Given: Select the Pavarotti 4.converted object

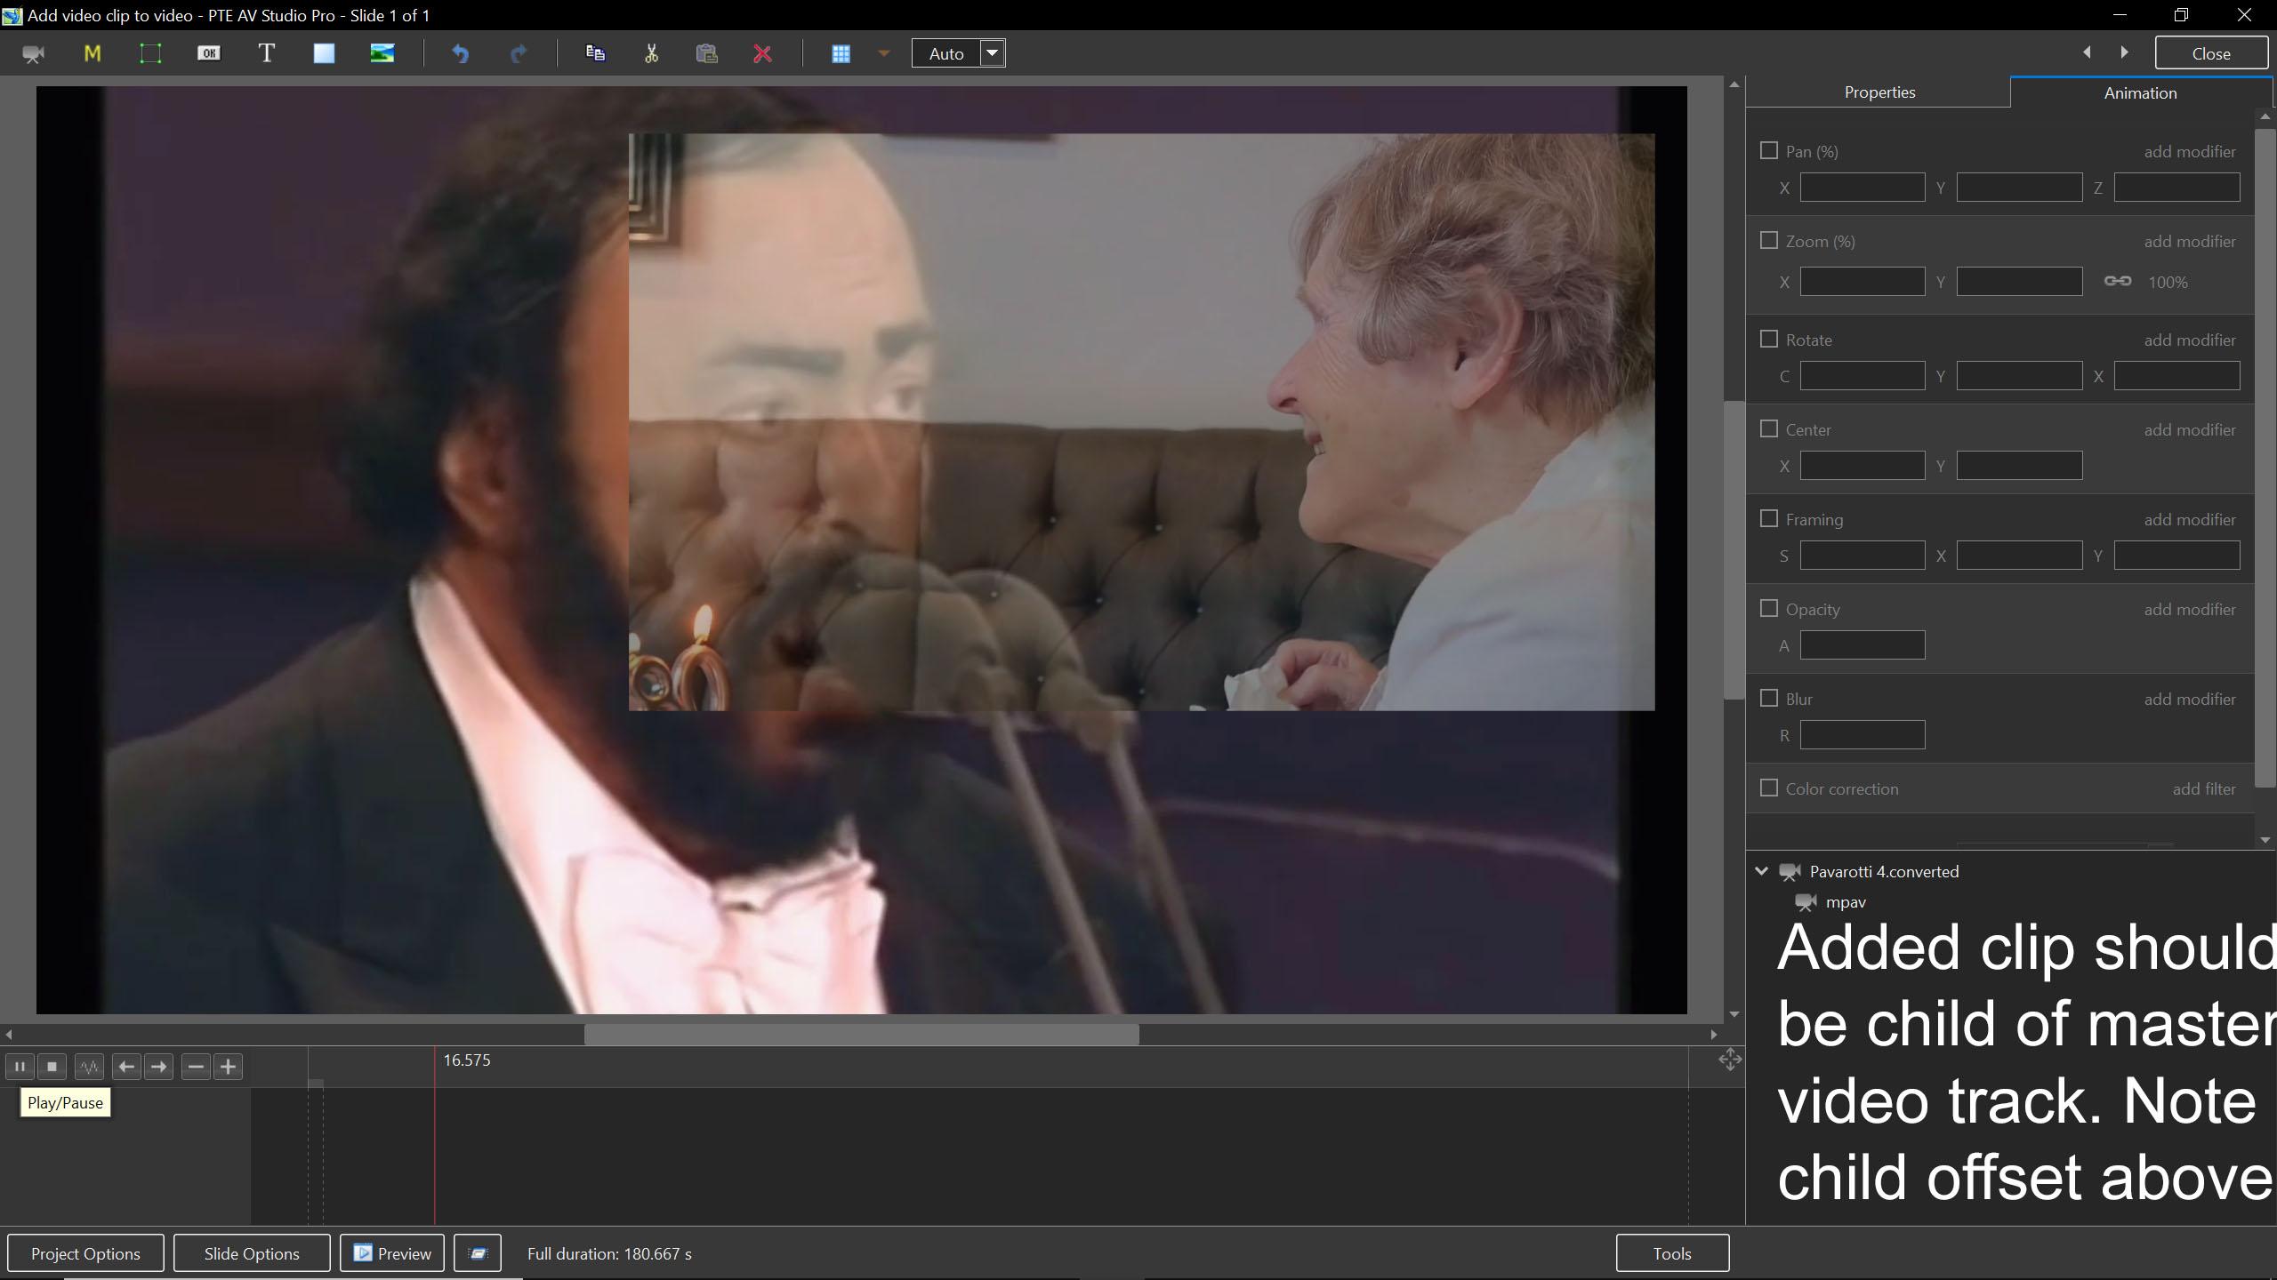Looking at the screenshot, I should click(x=1884, y=872).
